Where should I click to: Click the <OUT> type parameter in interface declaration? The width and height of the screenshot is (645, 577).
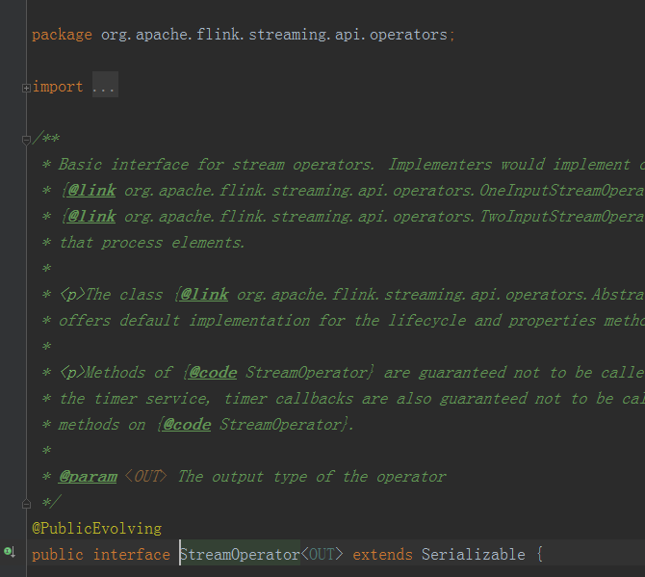(322, 554)
